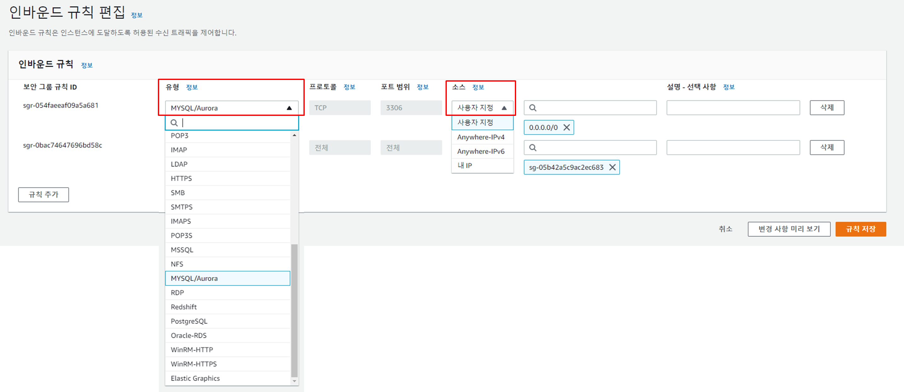
Task: Pick HTTPS in the type list
Action: point(181,179)
